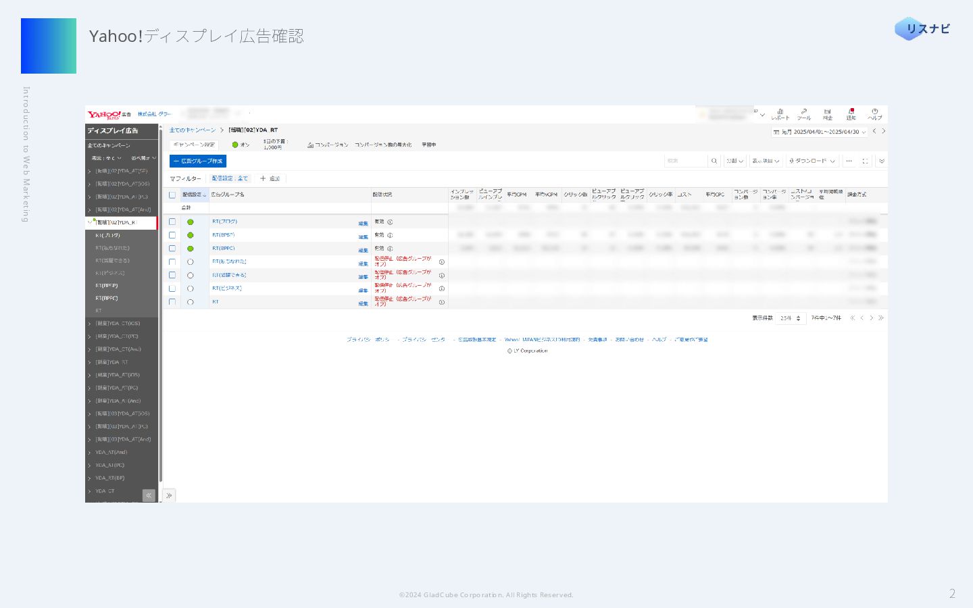Click 編集 link in RT(BPPC) row
Image resolution: width=973 pixels, height=608 pixels.
363,250
